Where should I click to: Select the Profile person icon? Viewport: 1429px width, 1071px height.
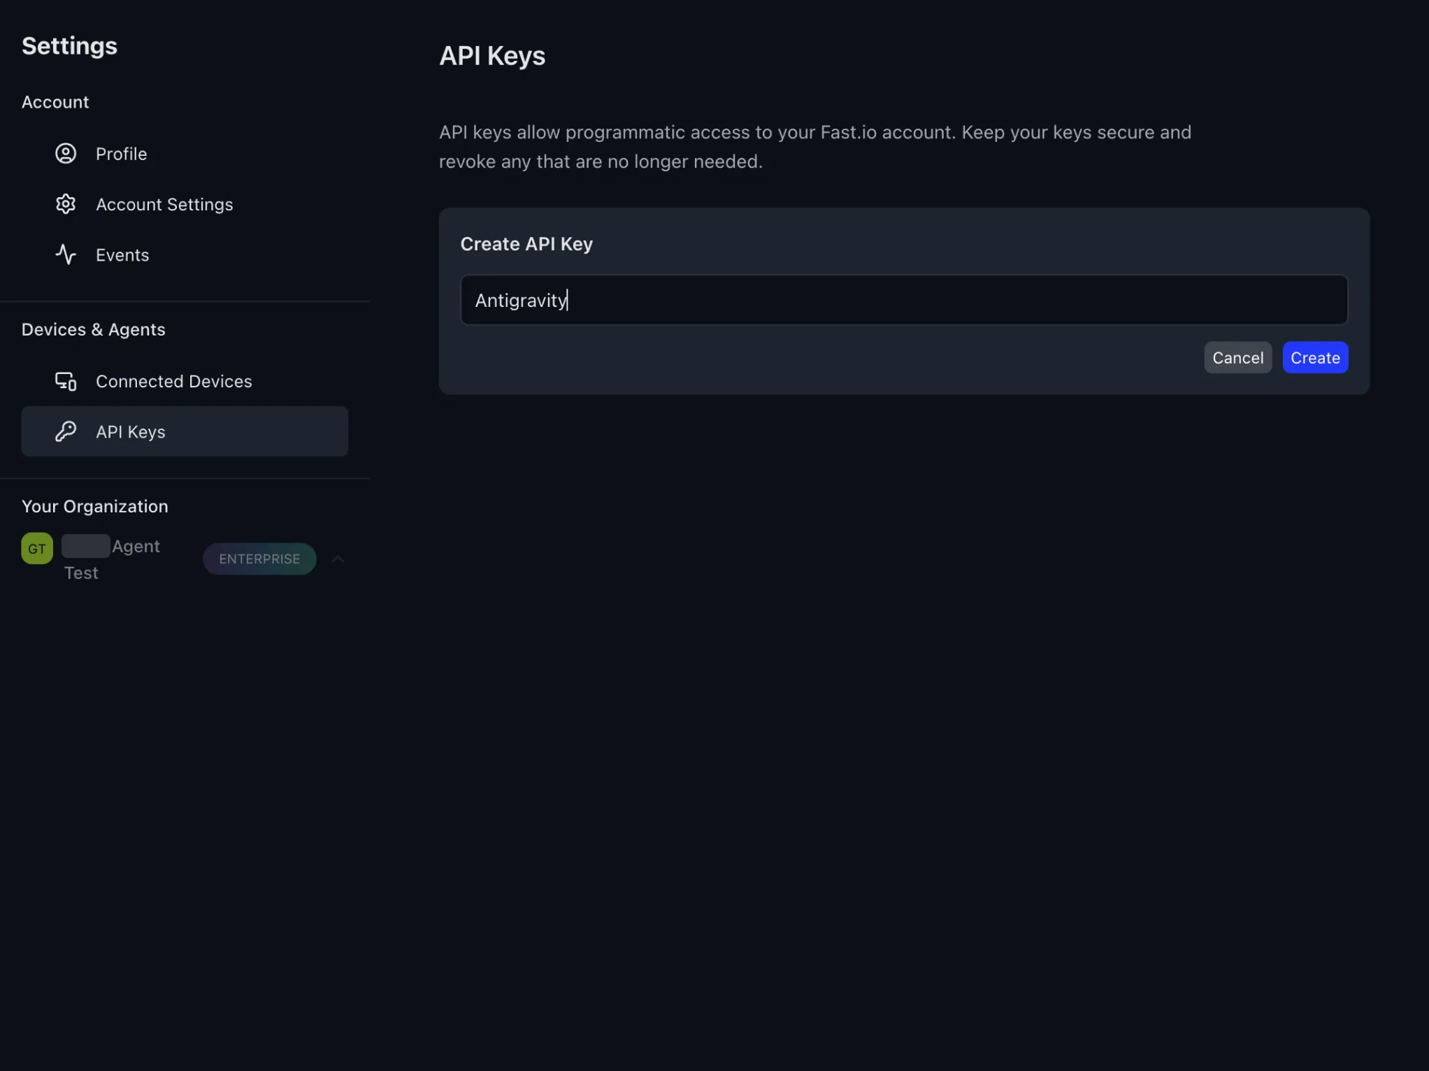65,153
